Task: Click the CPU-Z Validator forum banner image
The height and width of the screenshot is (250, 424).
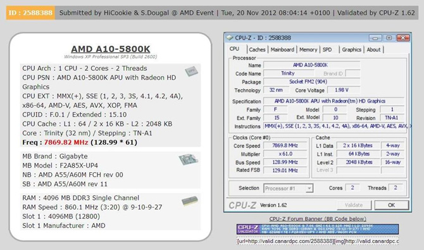Action: coord(318,229)
